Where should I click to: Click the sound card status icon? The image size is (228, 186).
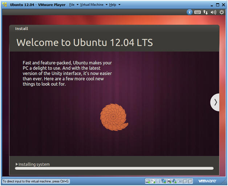pos(174,181)
